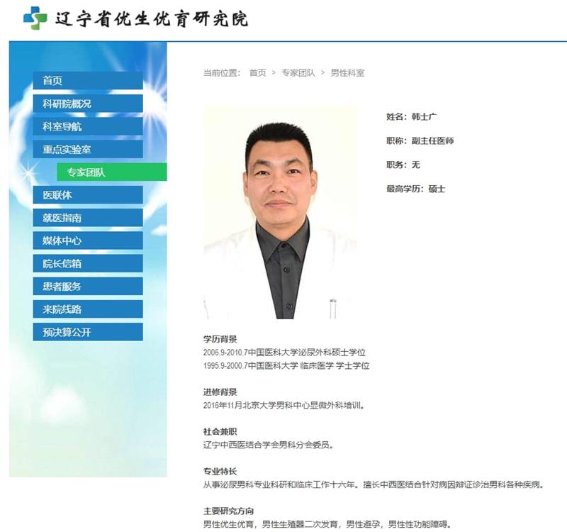Click the 社会兼职 heading

pos(220,431)
